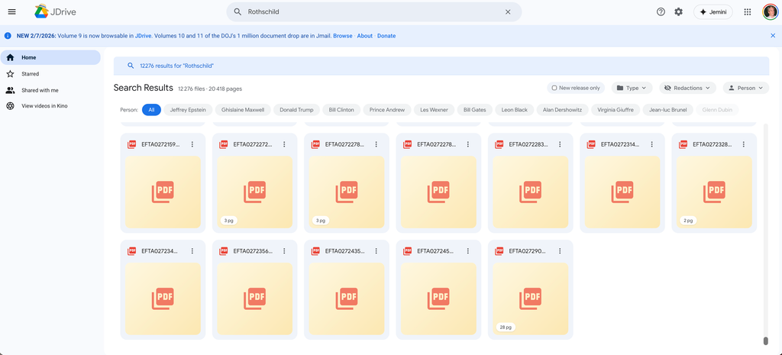
Task: Open the help question mark icon
Action: (x=661, y=12)
